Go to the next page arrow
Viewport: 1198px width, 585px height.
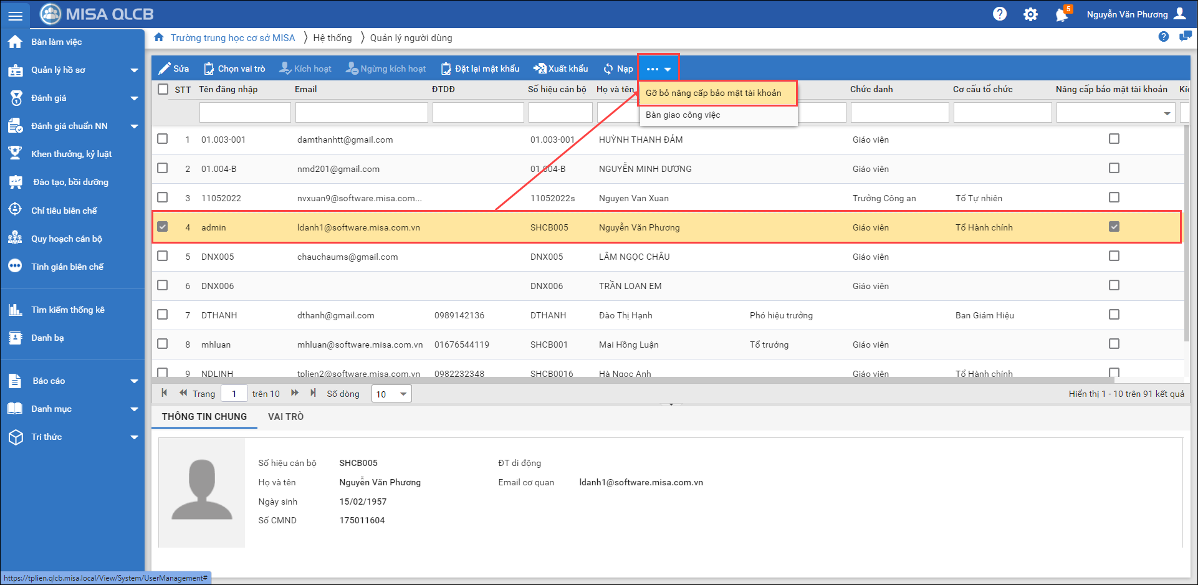click(x=295, y=393)
